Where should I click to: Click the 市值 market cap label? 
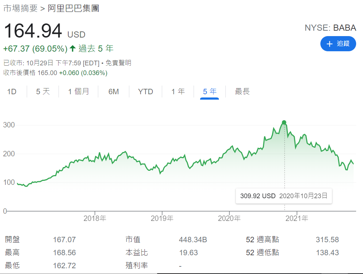coord(133,239)
